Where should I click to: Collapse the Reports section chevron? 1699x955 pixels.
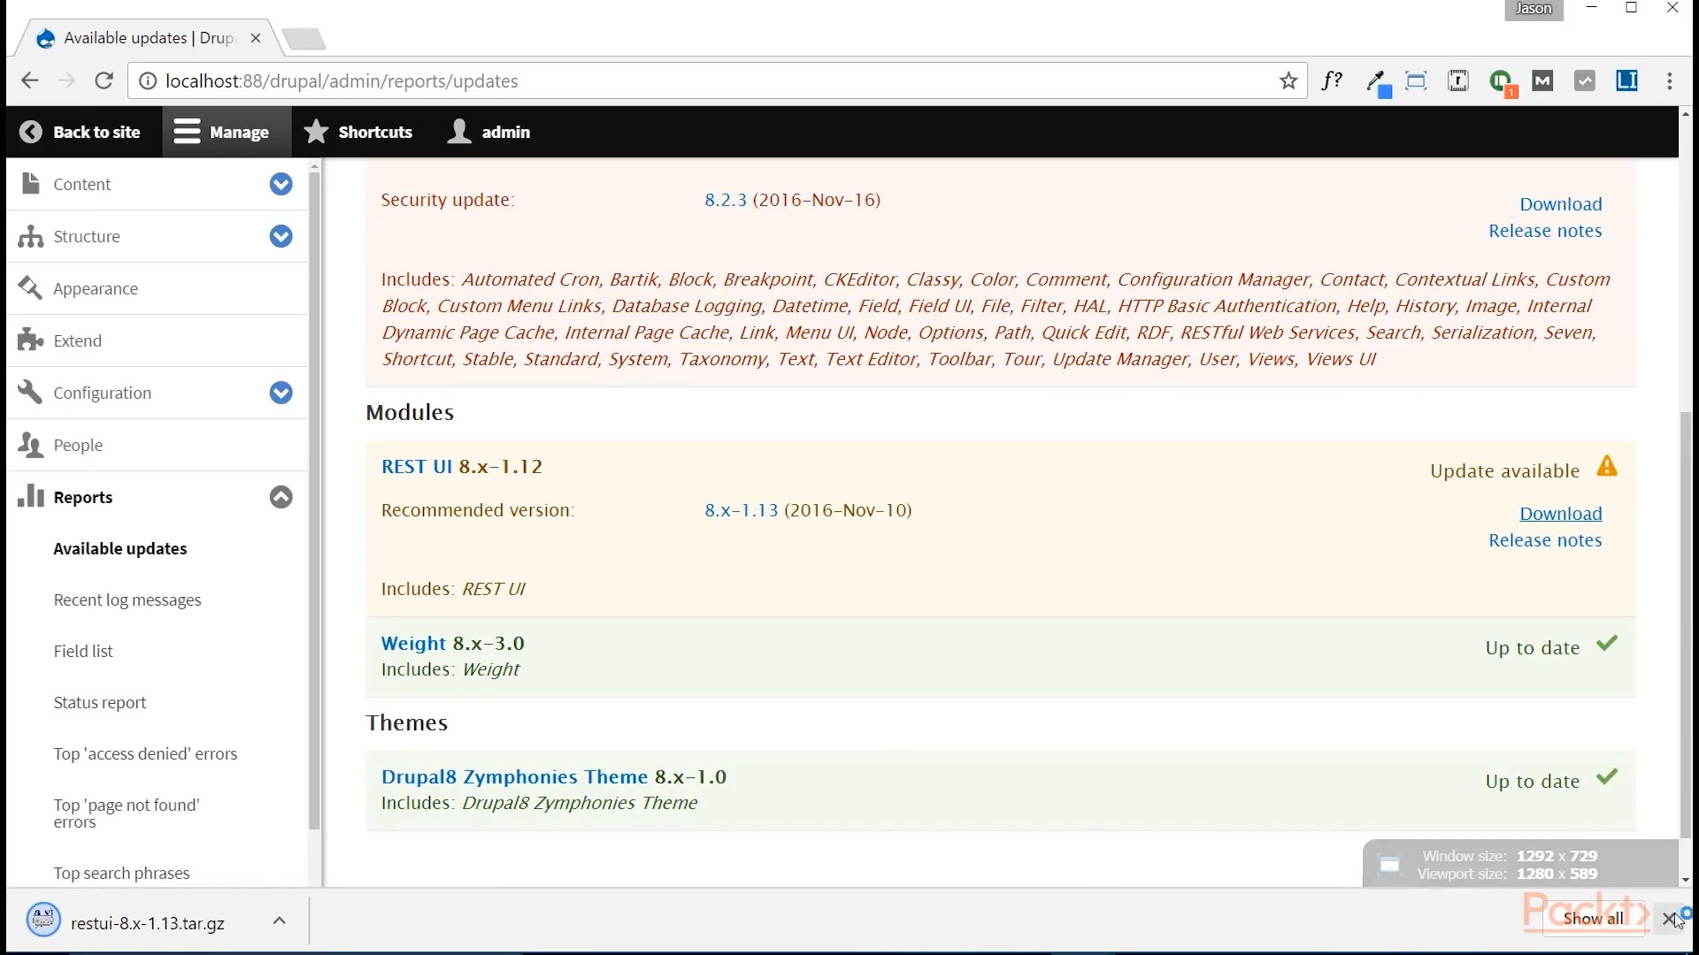(x=281, y=497)
